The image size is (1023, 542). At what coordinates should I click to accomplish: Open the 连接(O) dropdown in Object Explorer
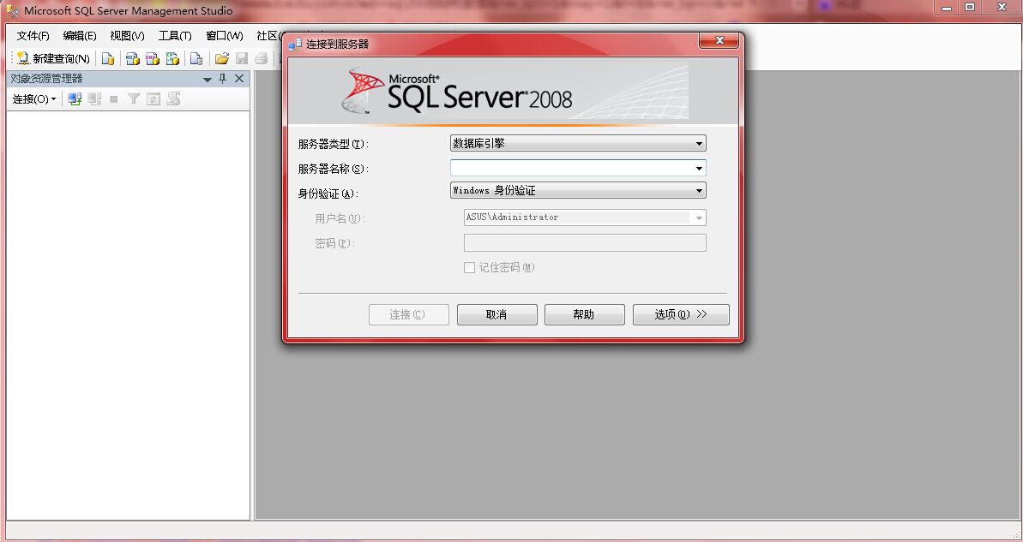point(33,98)
